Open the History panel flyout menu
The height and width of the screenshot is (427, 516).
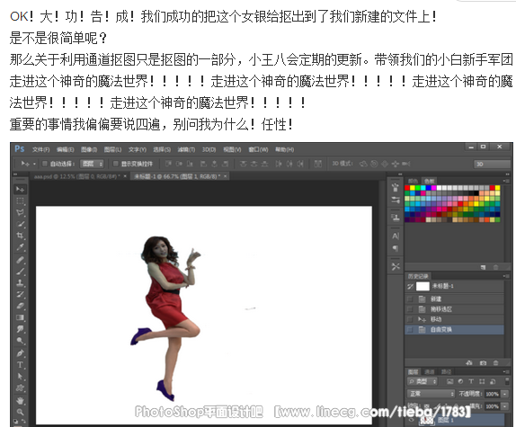pos(506,276)
